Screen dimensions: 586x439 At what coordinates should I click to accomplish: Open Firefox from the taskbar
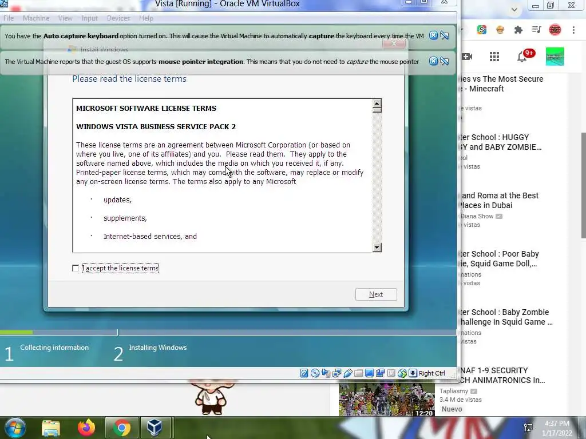coord(86,428)
